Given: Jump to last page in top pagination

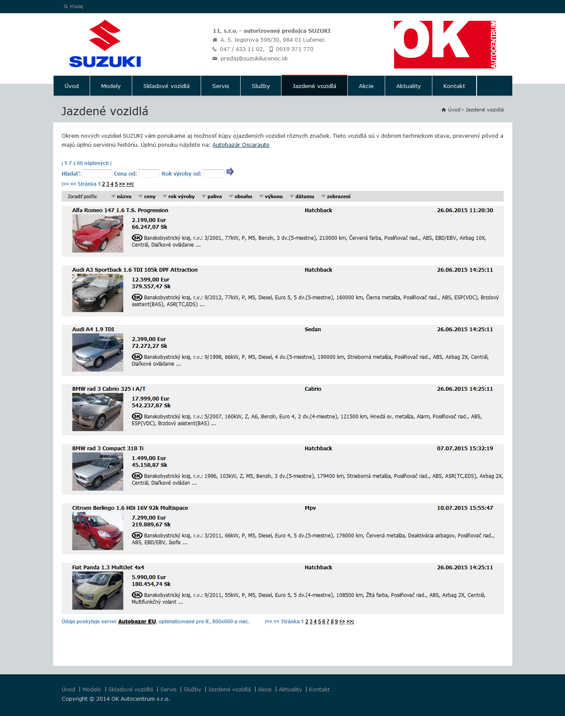Looking at the screenshot, I should pyautogui.click(x=130, y=184).
